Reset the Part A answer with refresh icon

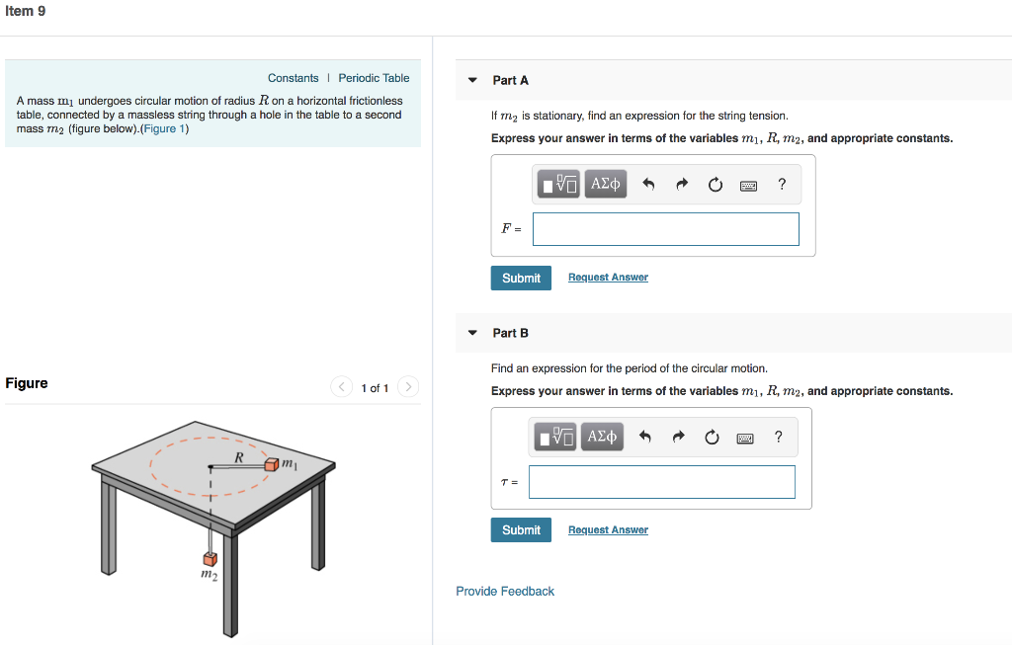(x=715, y=184)
